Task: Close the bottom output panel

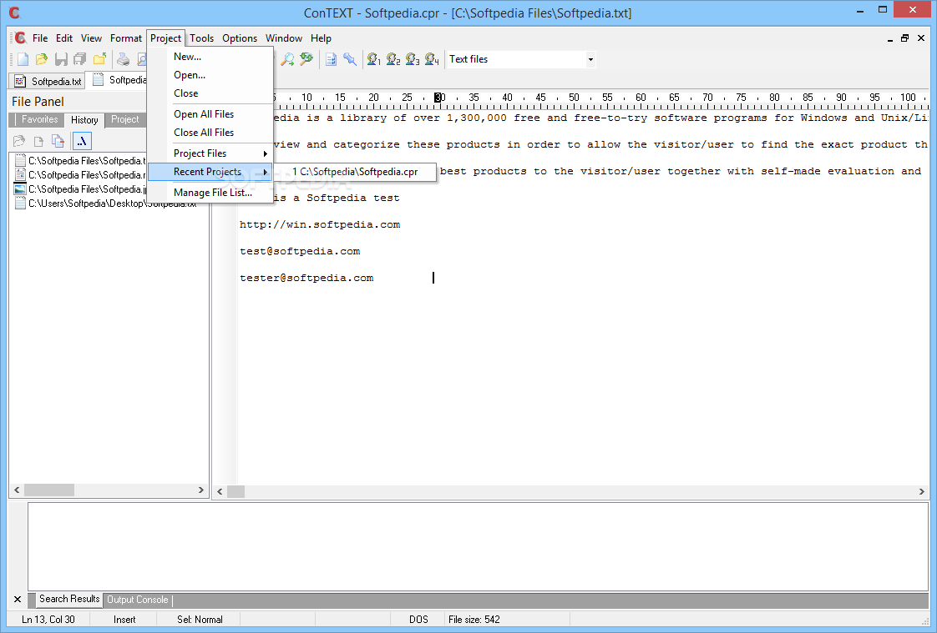Action: click(x=18, y=600)
